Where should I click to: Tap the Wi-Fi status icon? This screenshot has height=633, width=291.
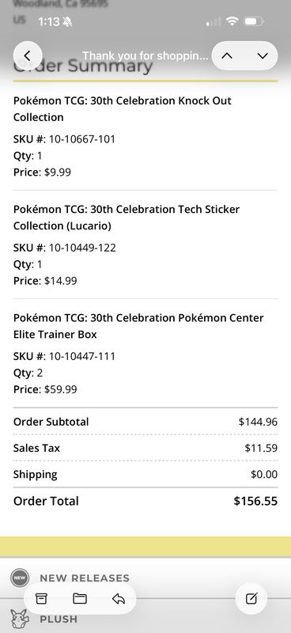coord(232,21)
